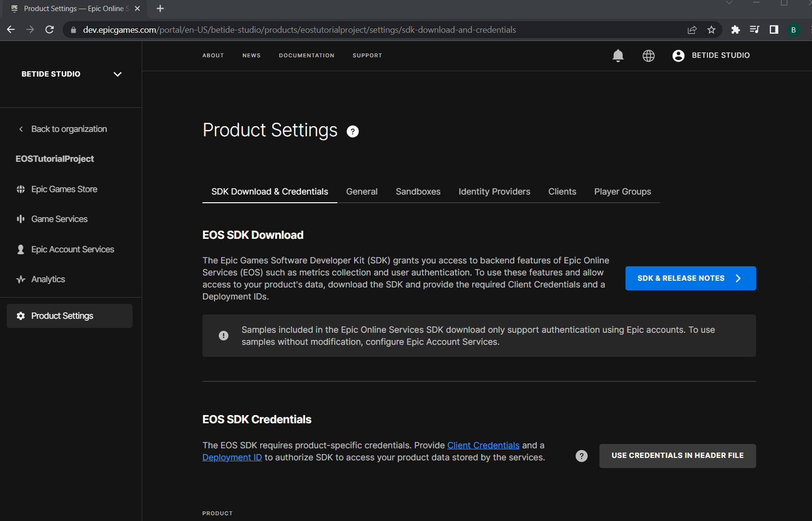
Task: Switch to the Sandboxes tab
Action: coord(418,192)
